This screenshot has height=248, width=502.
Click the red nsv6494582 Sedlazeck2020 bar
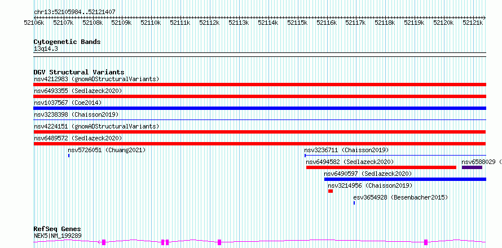pyautogui.click(x=381, y=167)
